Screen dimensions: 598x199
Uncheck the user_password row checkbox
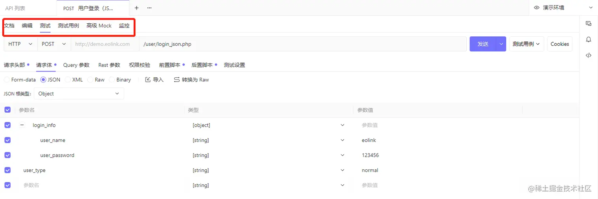click(8, 155)
